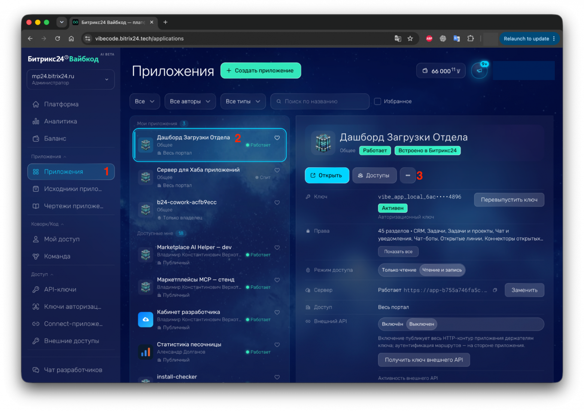Click the browser home icon
This screenshot has width=584, height=411.
coord(71,39)
